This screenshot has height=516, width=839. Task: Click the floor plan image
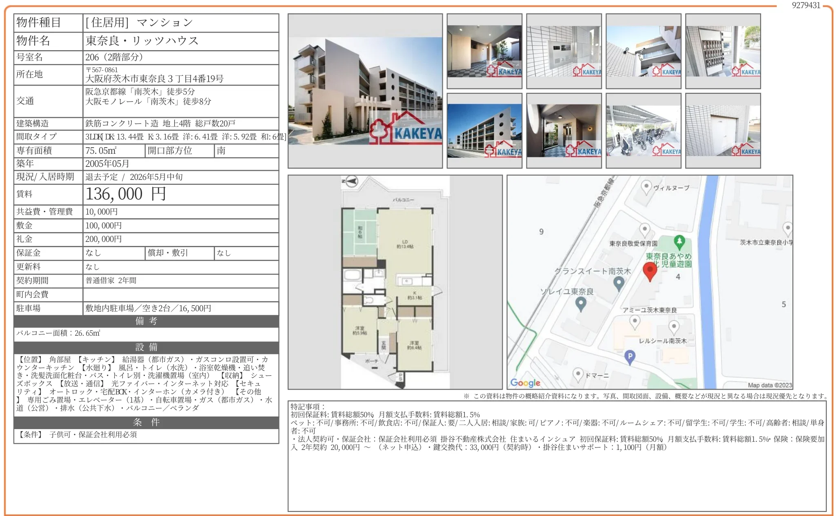coord(395,282)
